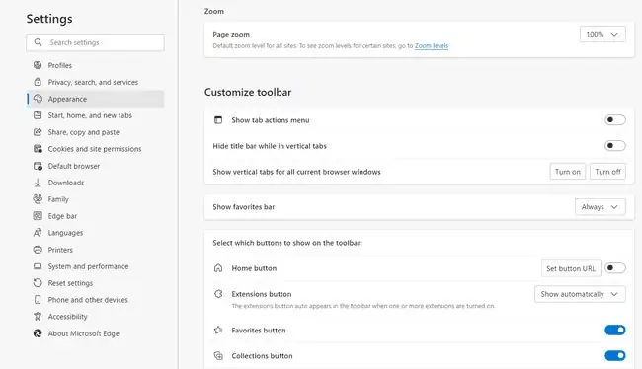Navigate to System and performance
The width and height of the screenshot is (642, 369).
point(96,266)
